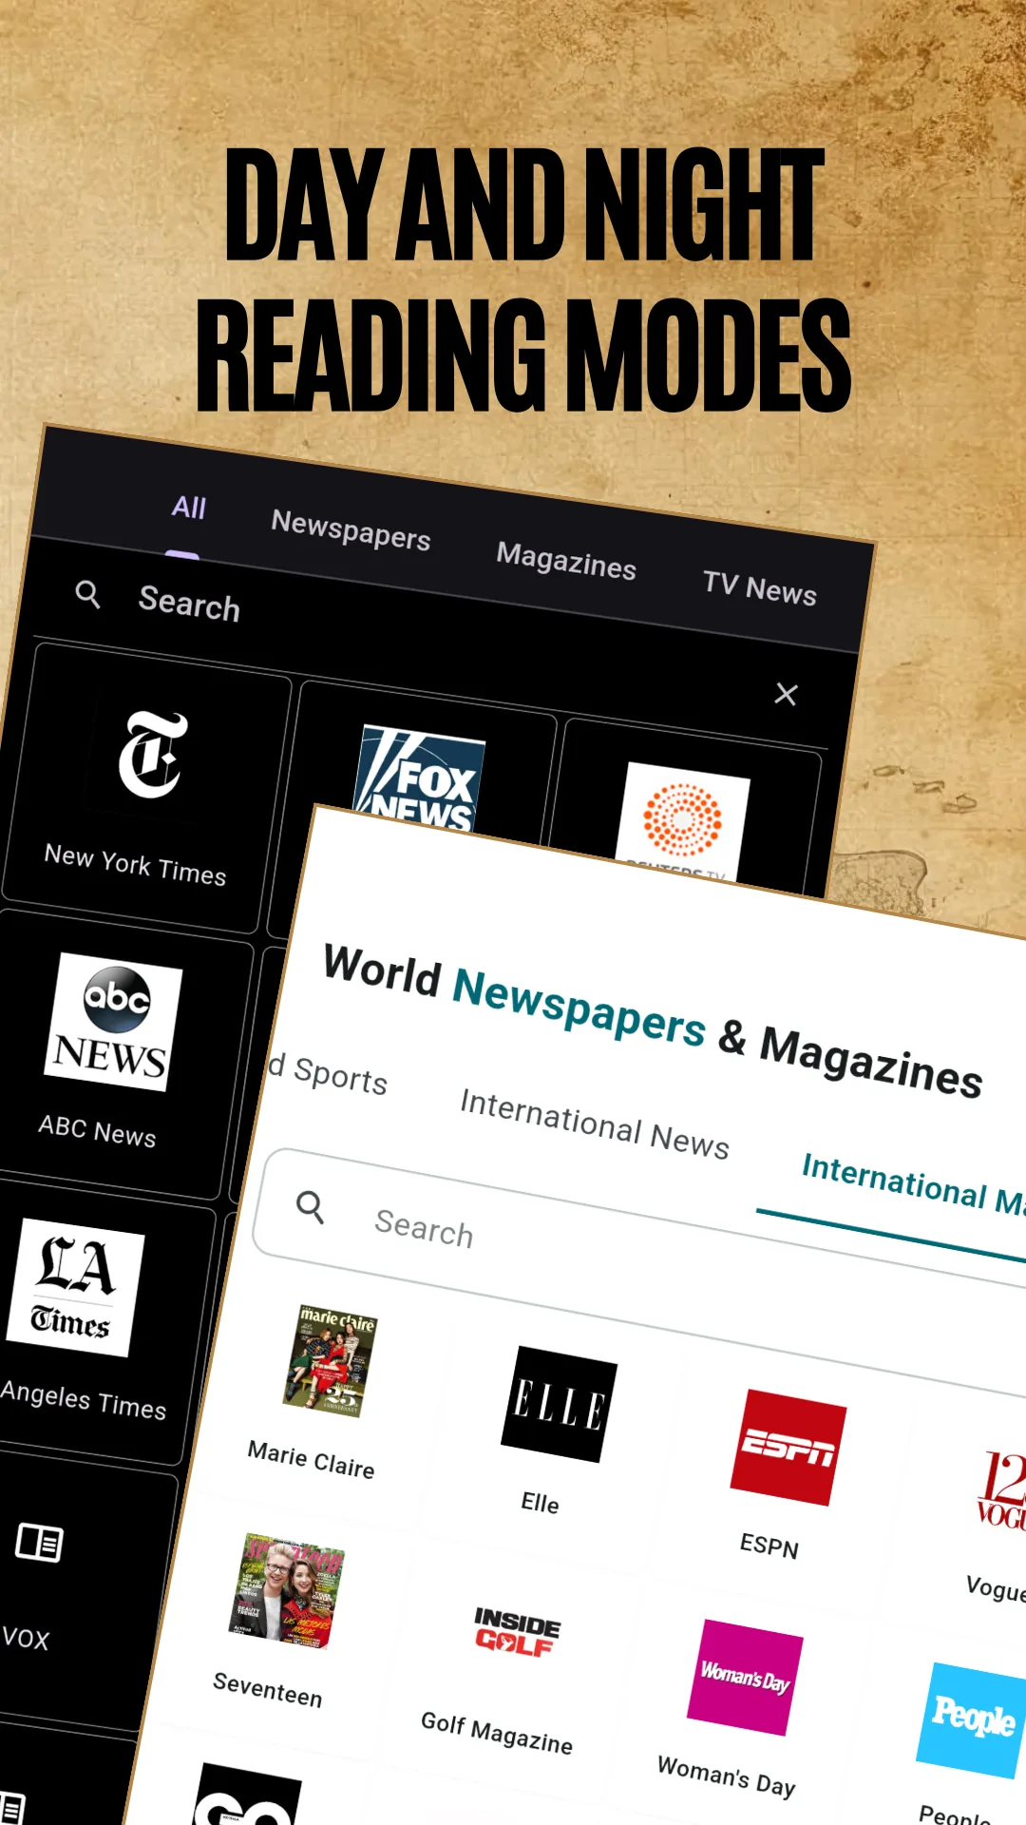
Task: Select the ABC News label
Action: tap(97, 1130)
